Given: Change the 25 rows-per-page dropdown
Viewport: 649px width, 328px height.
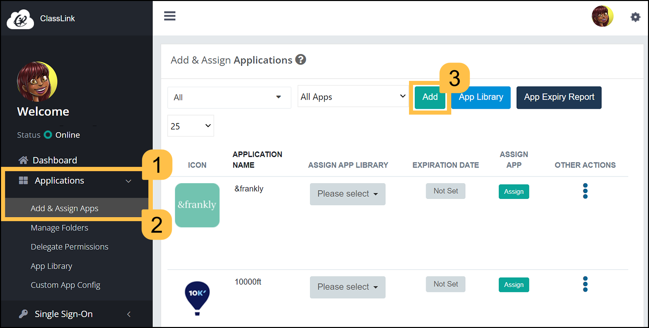Looking at the screenshot, I should click(x=191, y=126).
